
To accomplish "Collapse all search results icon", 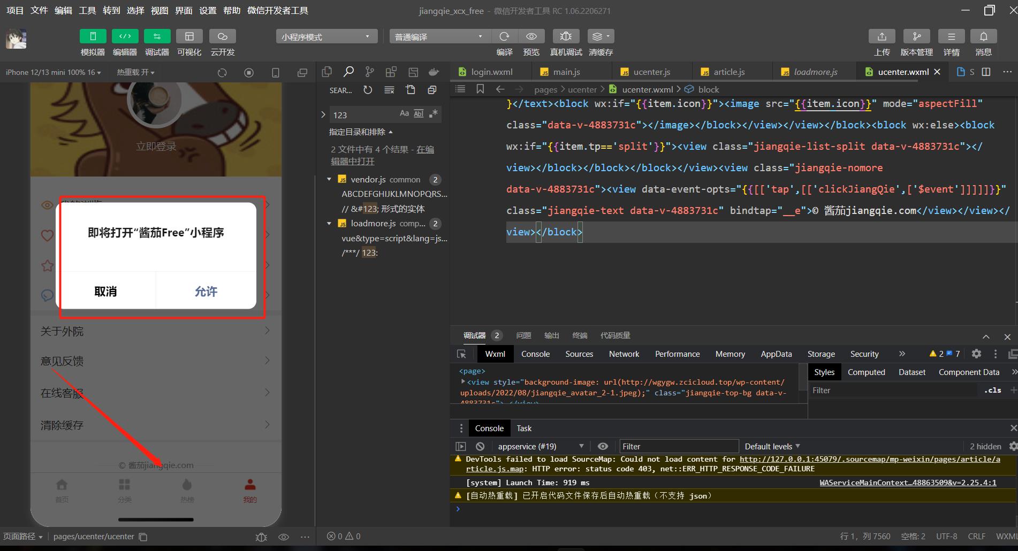I will (432, 90).
